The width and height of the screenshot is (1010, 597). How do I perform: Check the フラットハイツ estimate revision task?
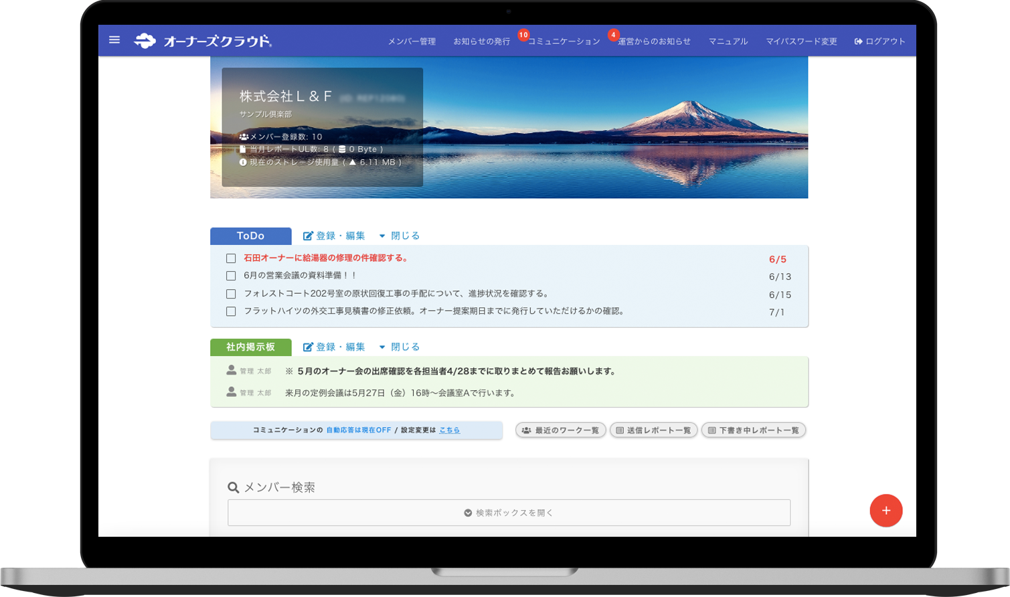pyautogui.click(x=230, y=311)
